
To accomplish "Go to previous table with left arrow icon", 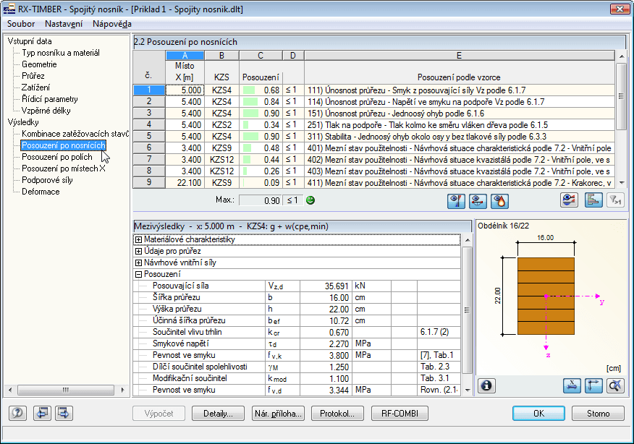I will coord(42,413).
